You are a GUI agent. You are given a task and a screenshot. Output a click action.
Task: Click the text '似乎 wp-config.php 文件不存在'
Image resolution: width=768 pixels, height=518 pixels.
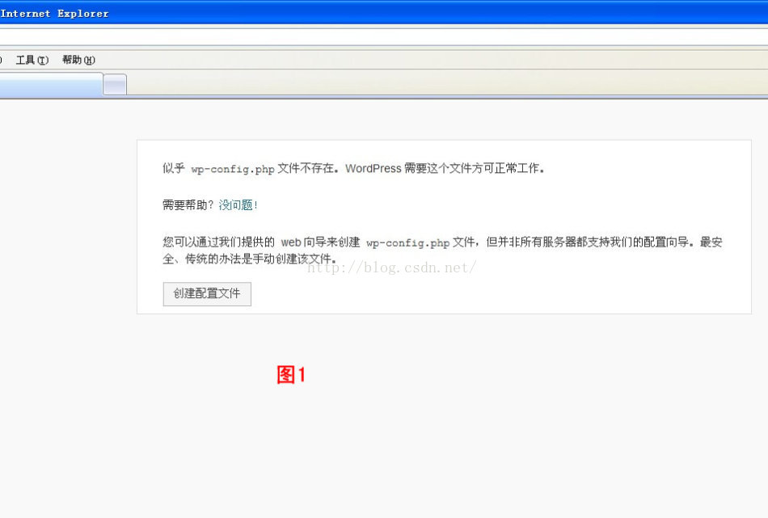coord(248,168)
